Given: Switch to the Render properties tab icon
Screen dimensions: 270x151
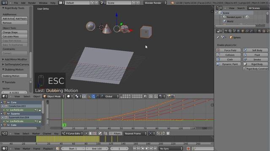Looking at the screenshot, I should click(x=226, y=31).
